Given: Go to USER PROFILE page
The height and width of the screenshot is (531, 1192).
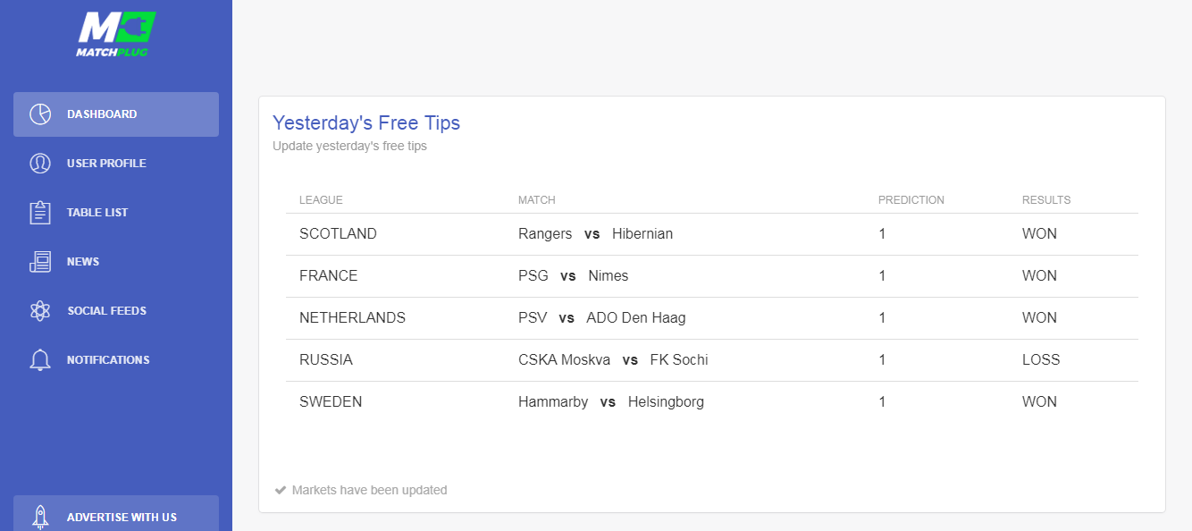Looking at the screenshot, I should [116, 164].
